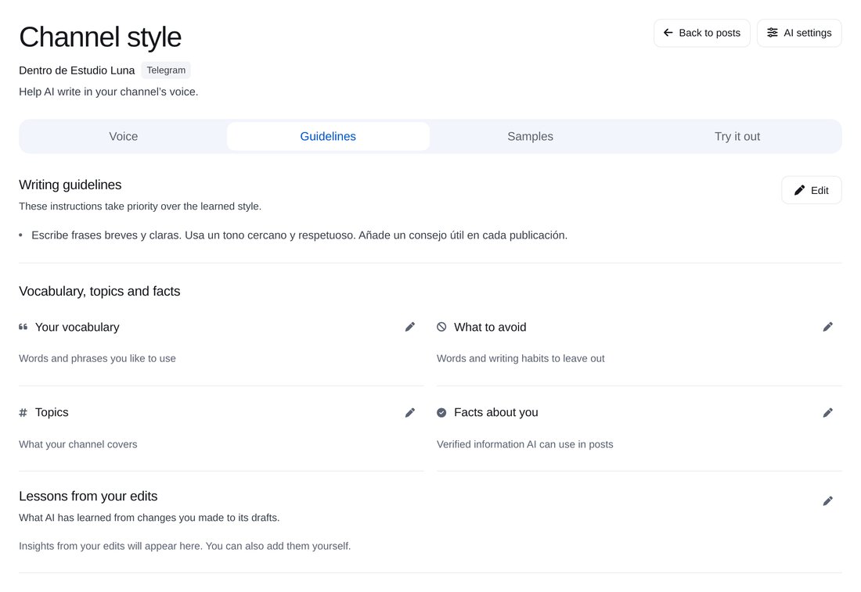Click text 'Help AI write in your channel's voice'

[108, 92]
